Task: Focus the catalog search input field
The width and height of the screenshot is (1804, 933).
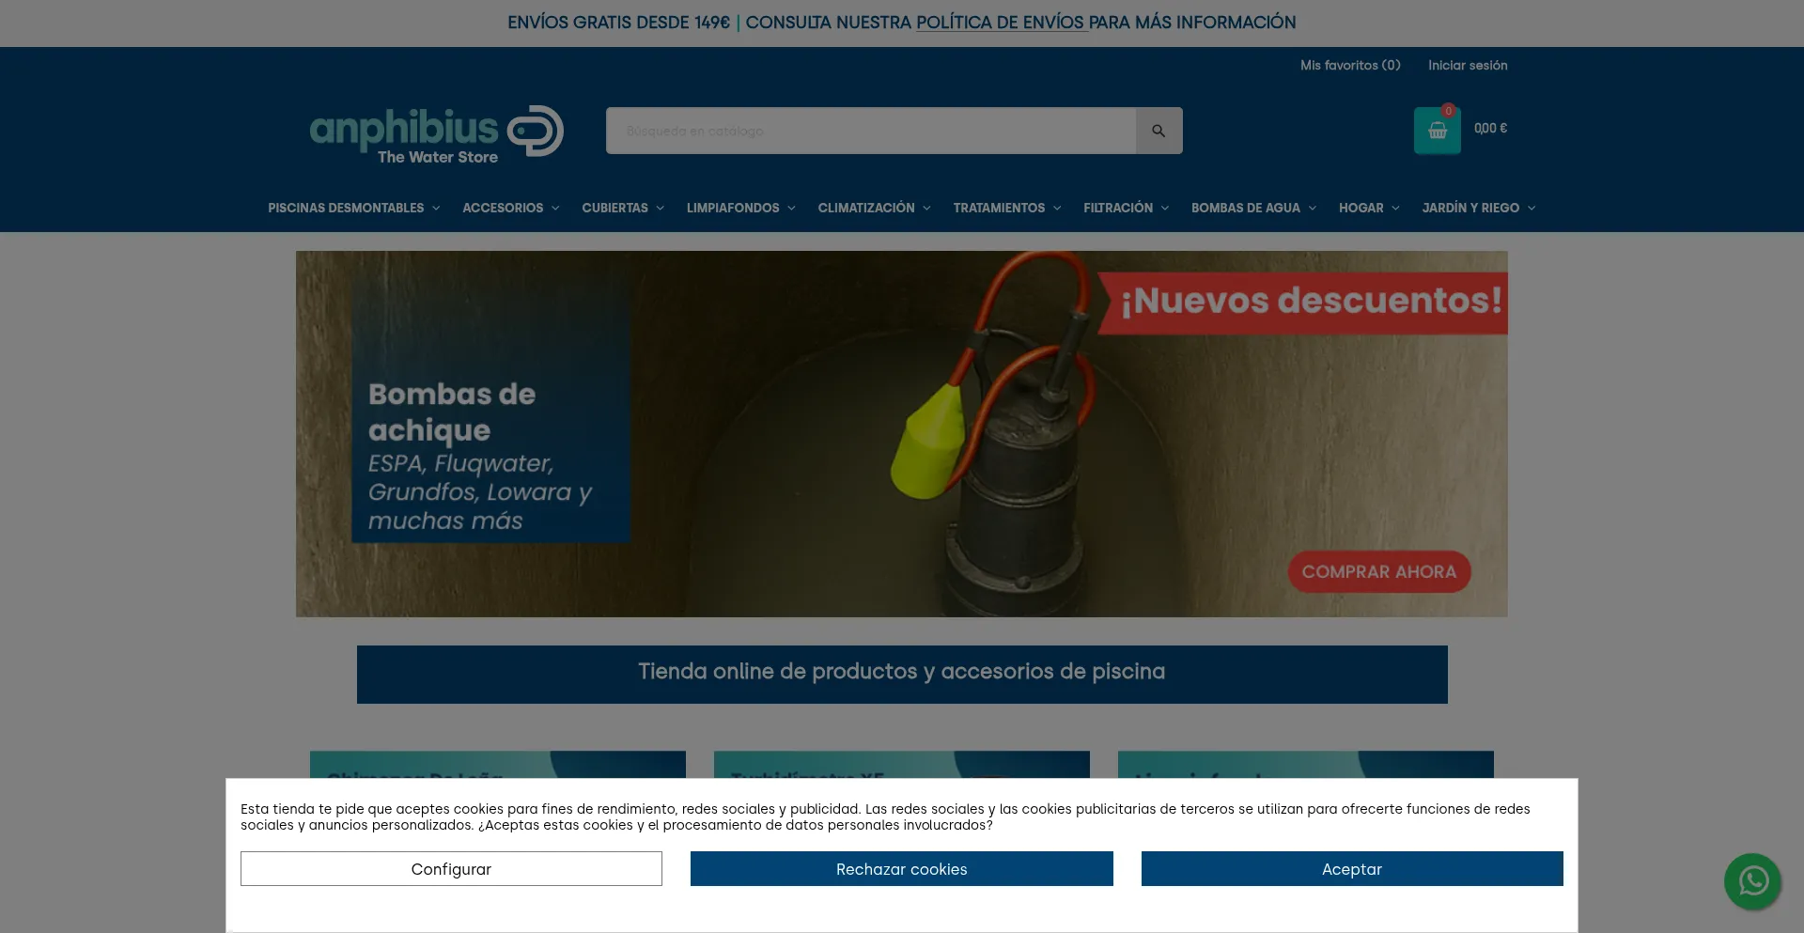Action: pos(871,131)
